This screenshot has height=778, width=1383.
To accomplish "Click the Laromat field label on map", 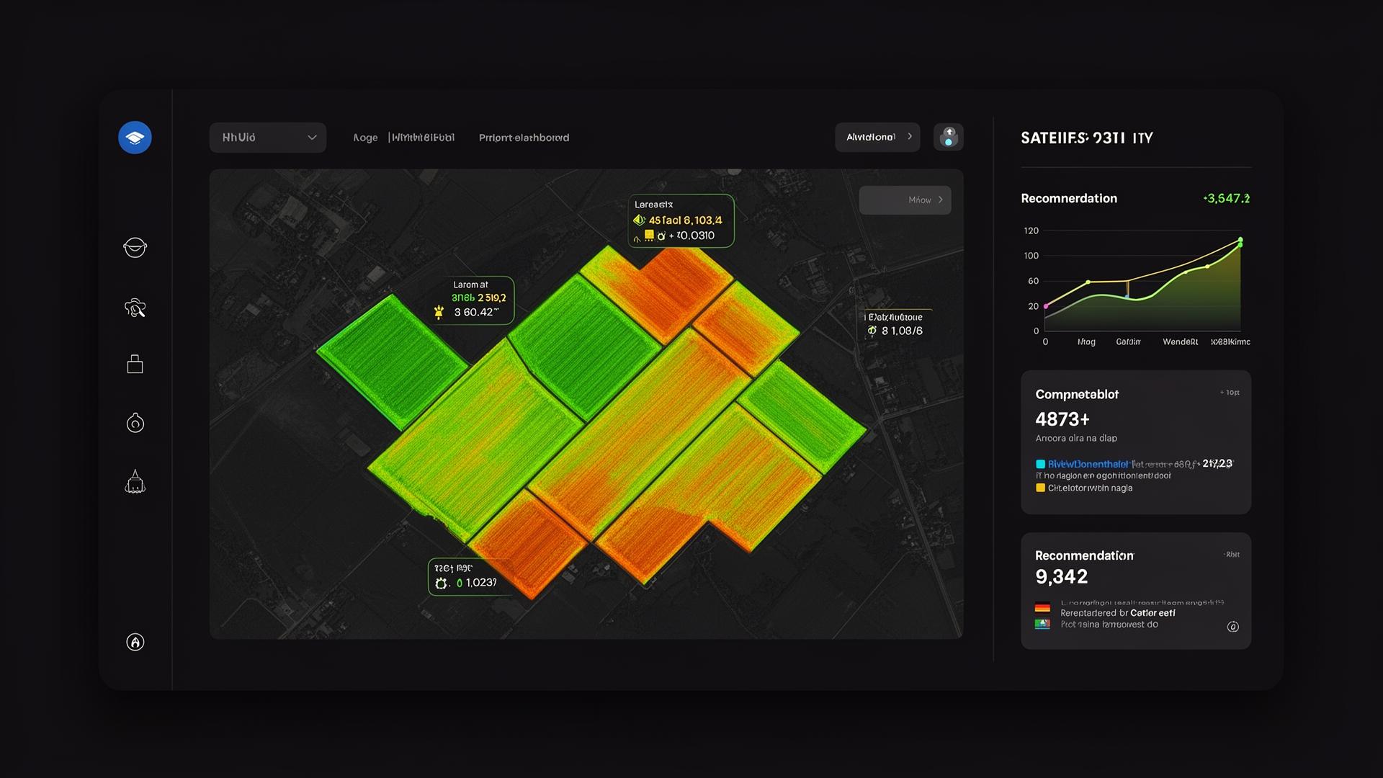I will click(470, 285).
